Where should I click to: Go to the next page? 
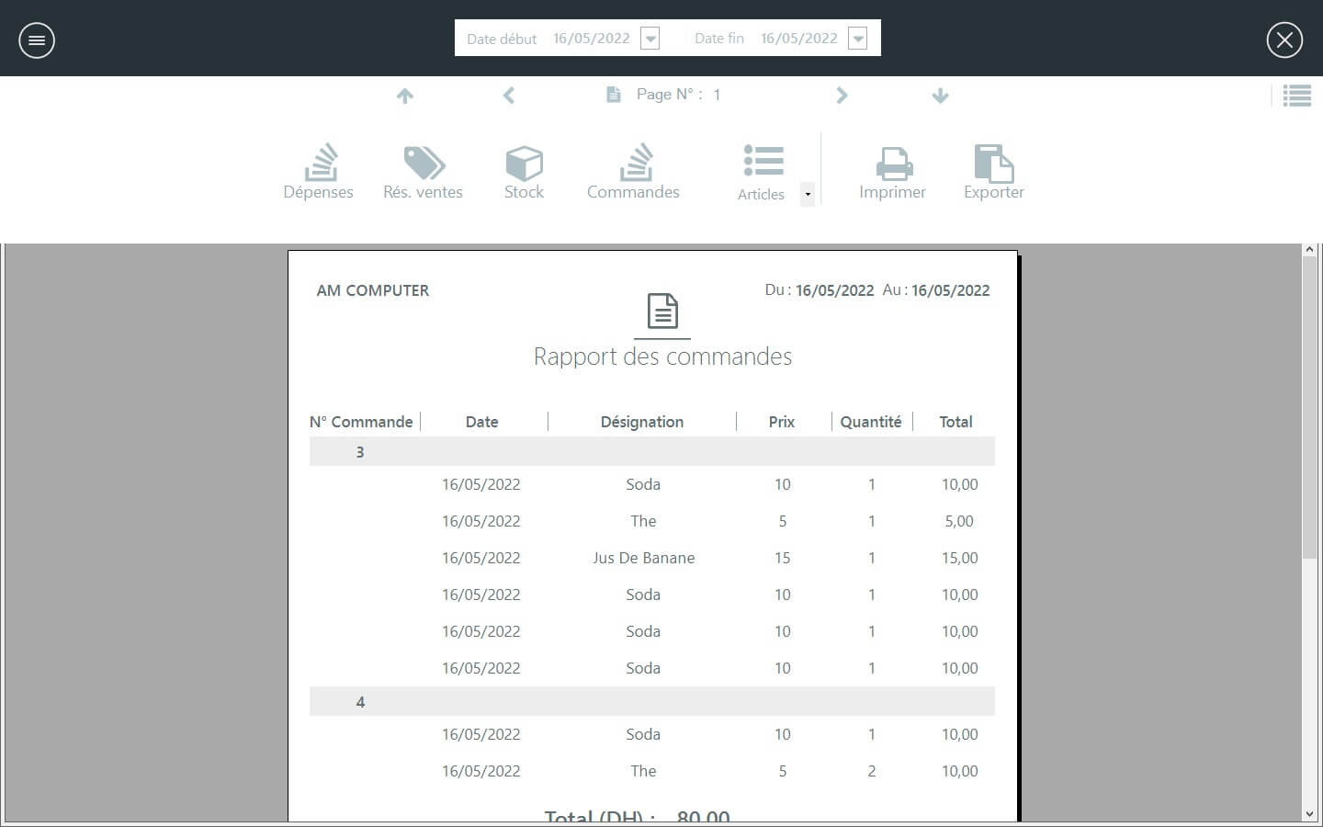(x=842, y=96)
